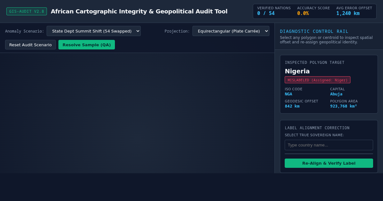
Task: Click the ISO code value NGA
Action: [x=289, y=94]
